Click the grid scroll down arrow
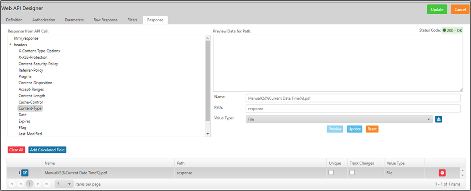Screen dimensions: 471x191 pos(463,175)
